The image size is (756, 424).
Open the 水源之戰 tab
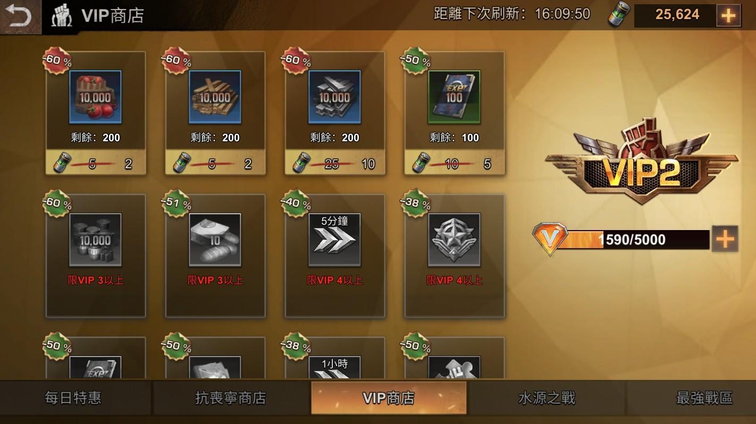pos(547,398)
